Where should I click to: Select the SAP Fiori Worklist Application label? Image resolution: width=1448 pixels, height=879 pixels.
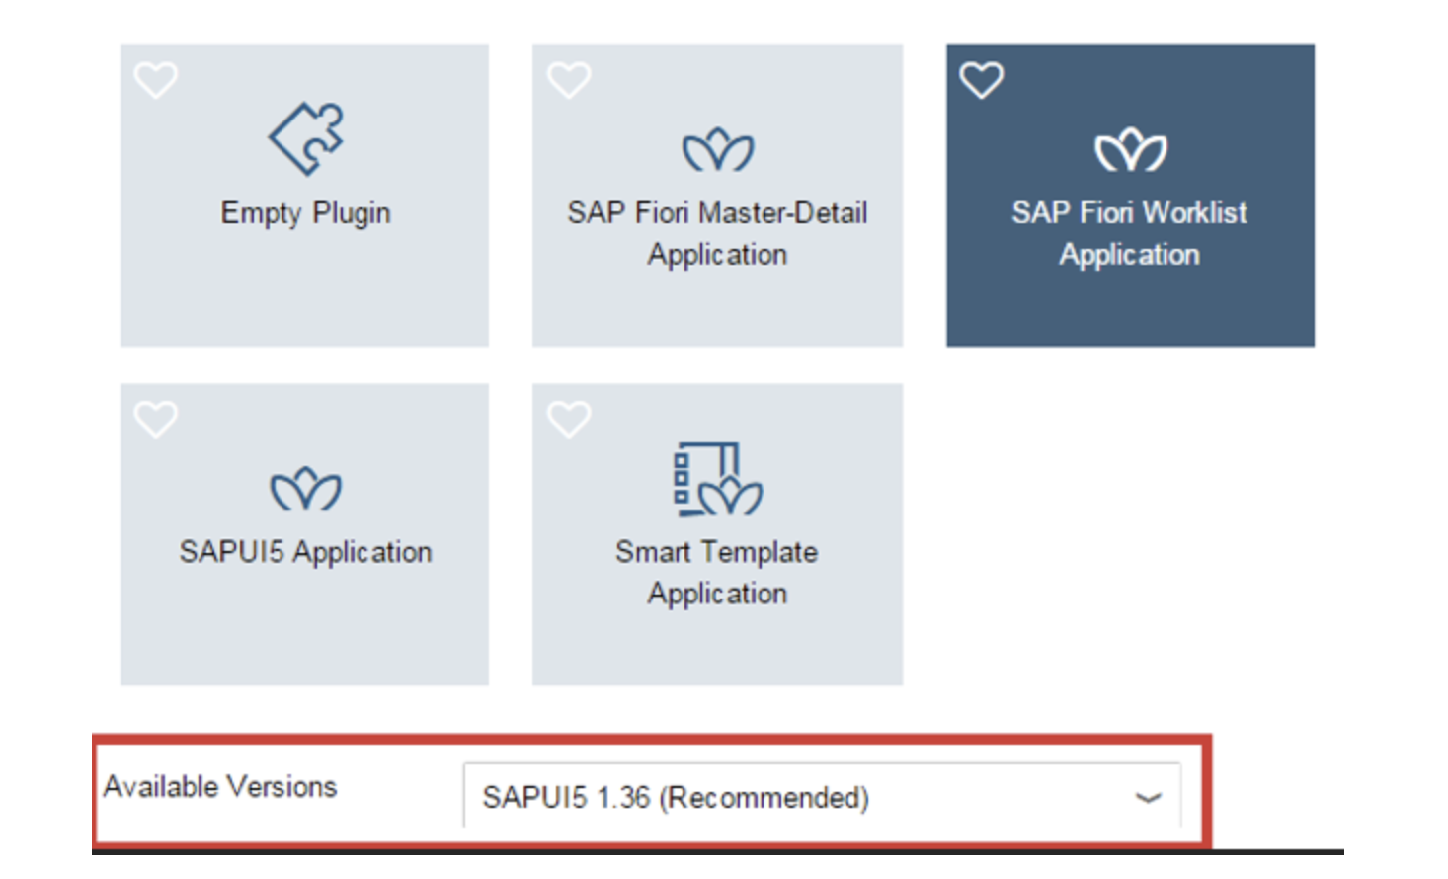pyautogui.click(x=1130, y=233)
